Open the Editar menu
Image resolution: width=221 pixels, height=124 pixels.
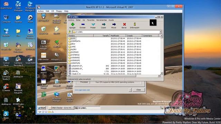tap(78, 20)
